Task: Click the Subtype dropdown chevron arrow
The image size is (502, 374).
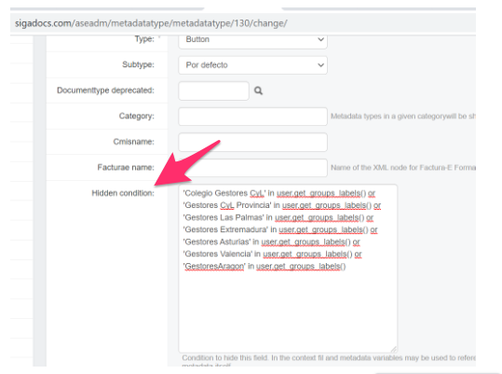Action: tap(320, 65)
